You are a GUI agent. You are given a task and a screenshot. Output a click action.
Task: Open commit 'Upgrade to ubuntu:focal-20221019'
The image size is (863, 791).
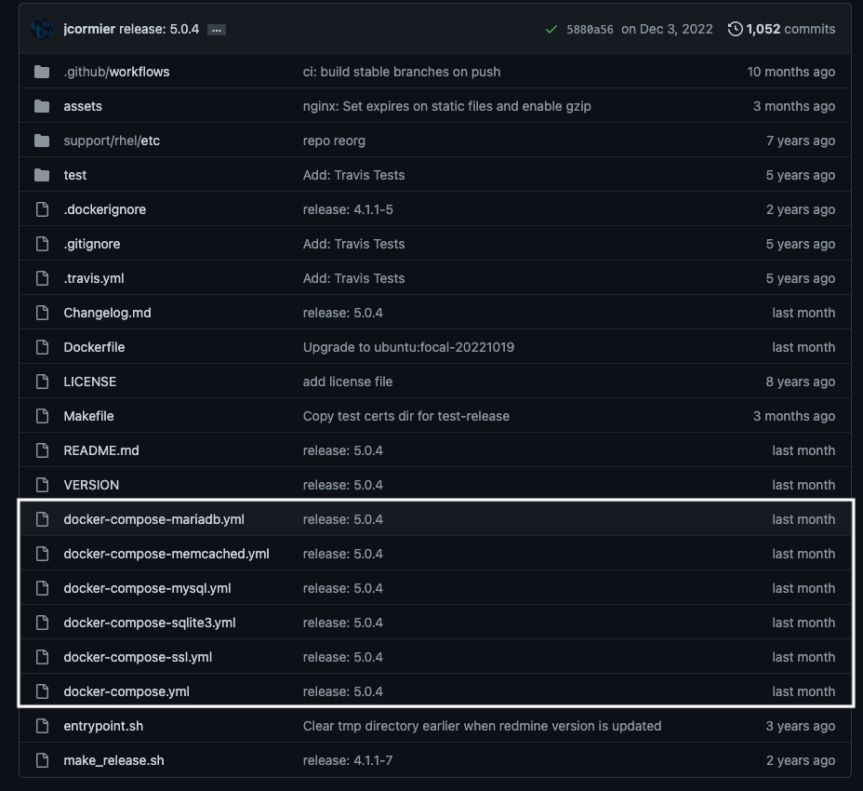[408, 347]
